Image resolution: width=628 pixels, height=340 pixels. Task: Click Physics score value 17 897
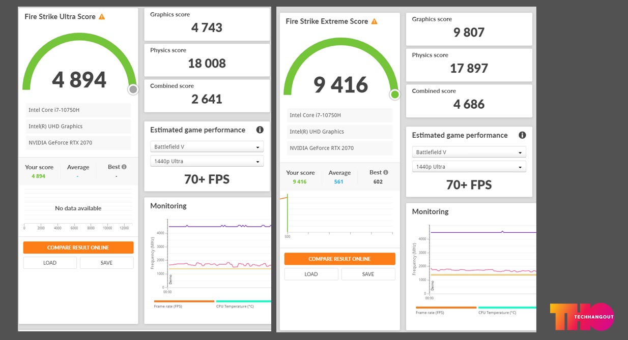tap(469, 68)
